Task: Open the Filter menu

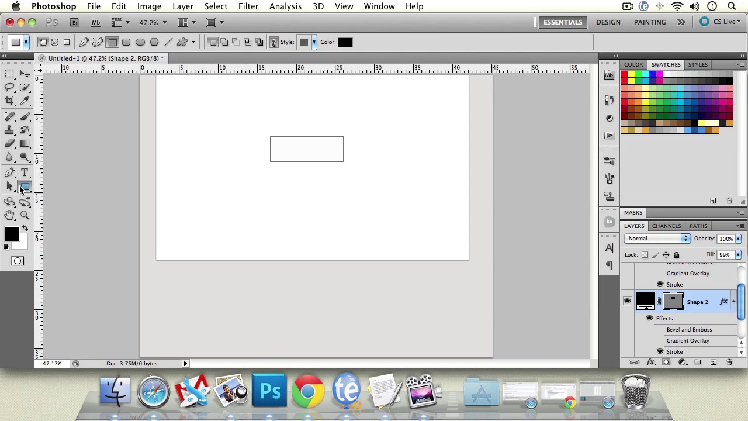Action: pos(248,6)
